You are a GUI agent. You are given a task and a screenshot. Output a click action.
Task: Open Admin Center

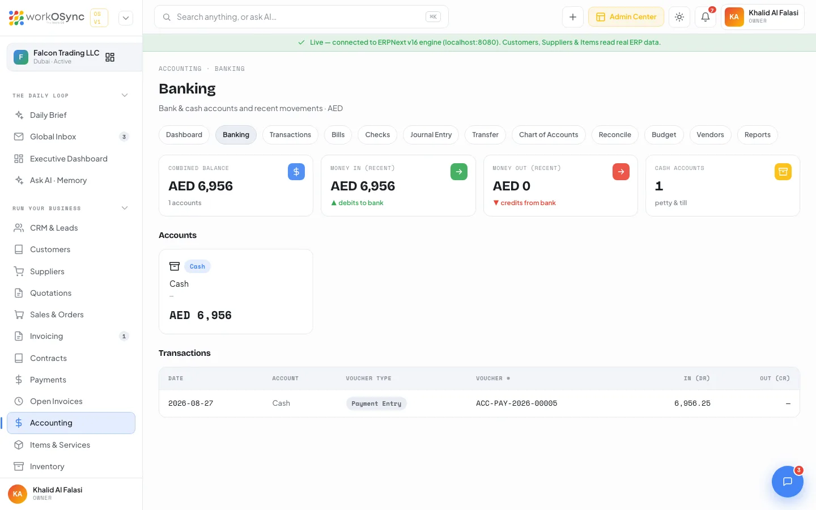[x=626, y=17]
